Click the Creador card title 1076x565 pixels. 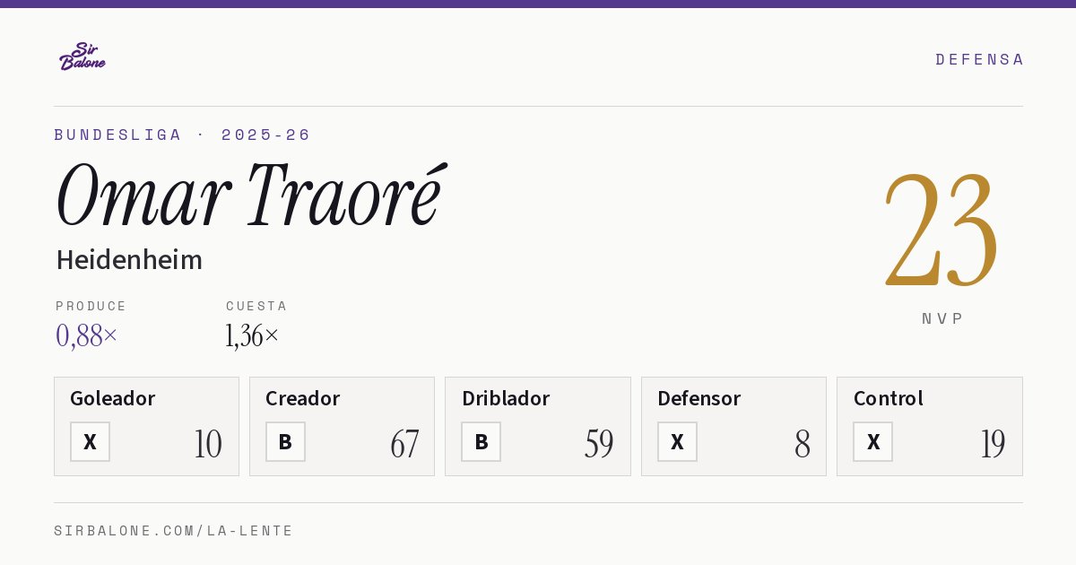click(x=303, y=398)
